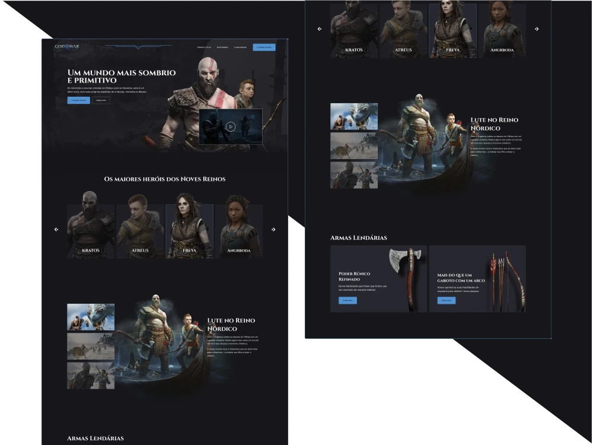The width and height of the screenshot is (593, 445).
Task: Click 'Armas Lendárias' heading on left page
Action: point(95,438)
